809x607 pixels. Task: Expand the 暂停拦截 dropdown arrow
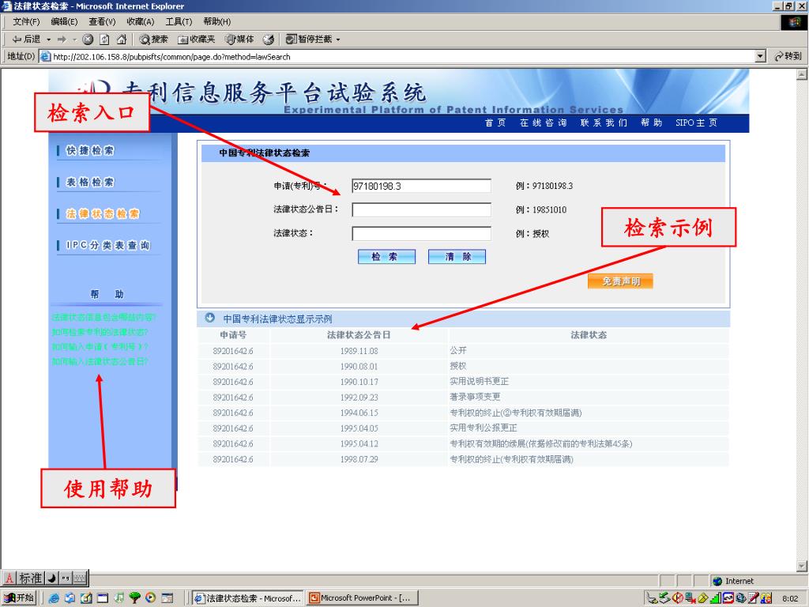[x=338, y=40]
